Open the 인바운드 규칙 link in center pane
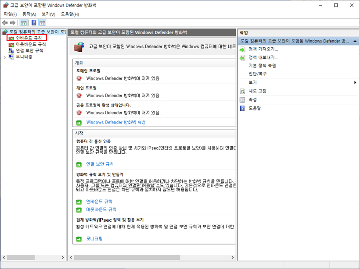Screen dimensions: 360x269 pyautogui.click(x=99, y=202)
